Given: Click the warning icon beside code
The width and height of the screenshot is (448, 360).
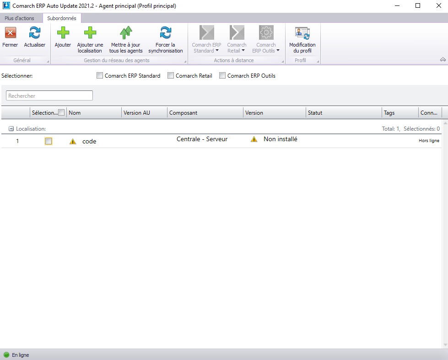Looking at the screenshot, I should 73,142.
